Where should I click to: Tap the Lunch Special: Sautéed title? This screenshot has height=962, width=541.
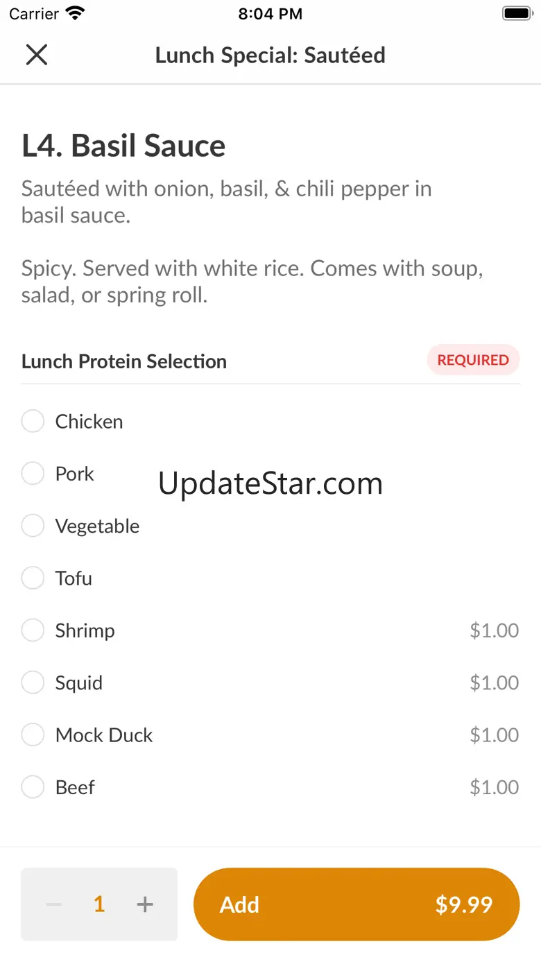(270, 55)
